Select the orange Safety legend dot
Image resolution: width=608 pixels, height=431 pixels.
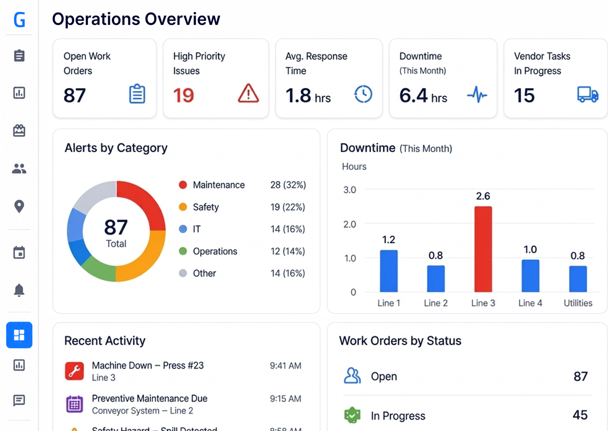[x=183, y=207]
